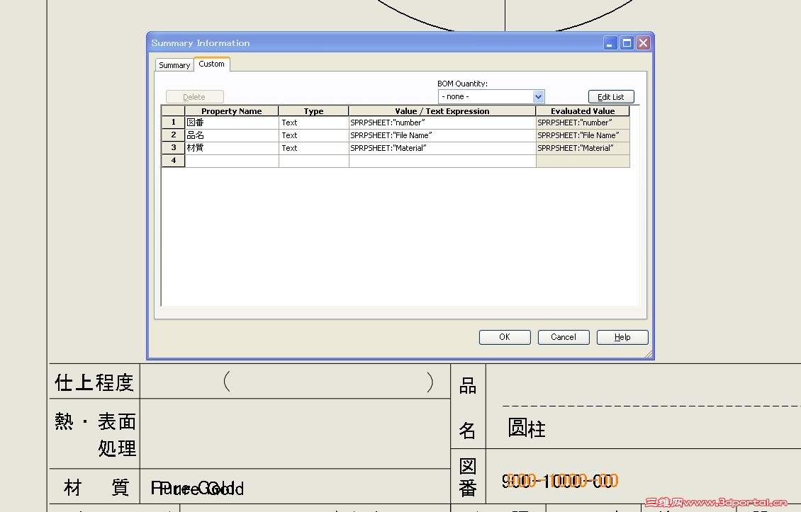Click the material text in the title block

(197, 488)
